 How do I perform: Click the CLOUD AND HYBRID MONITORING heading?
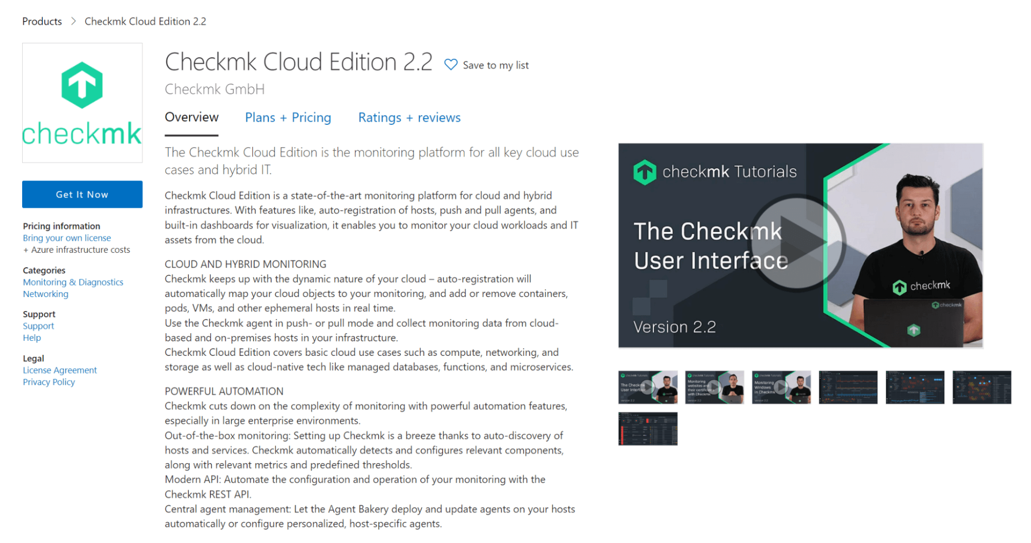pos(246,264)
